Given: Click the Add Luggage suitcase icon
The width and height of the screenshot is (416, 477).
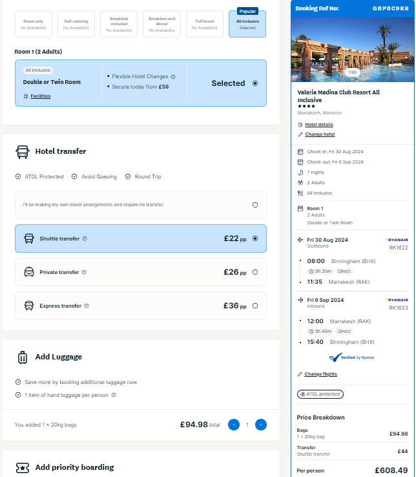Looking at the screenshot, I should (x=23, y=357).
